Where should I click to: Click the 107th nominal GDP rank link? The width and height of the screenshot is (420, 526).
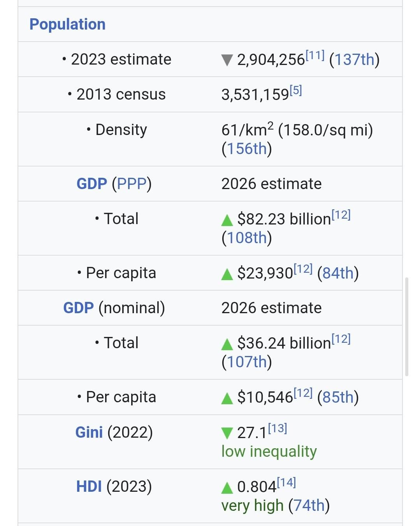tap(246, 362)
